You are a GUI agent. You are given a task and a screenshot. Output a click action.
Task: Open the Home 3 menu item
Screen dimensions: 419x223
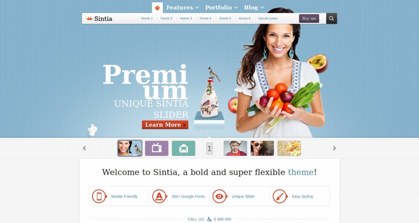tap(186, 18)
